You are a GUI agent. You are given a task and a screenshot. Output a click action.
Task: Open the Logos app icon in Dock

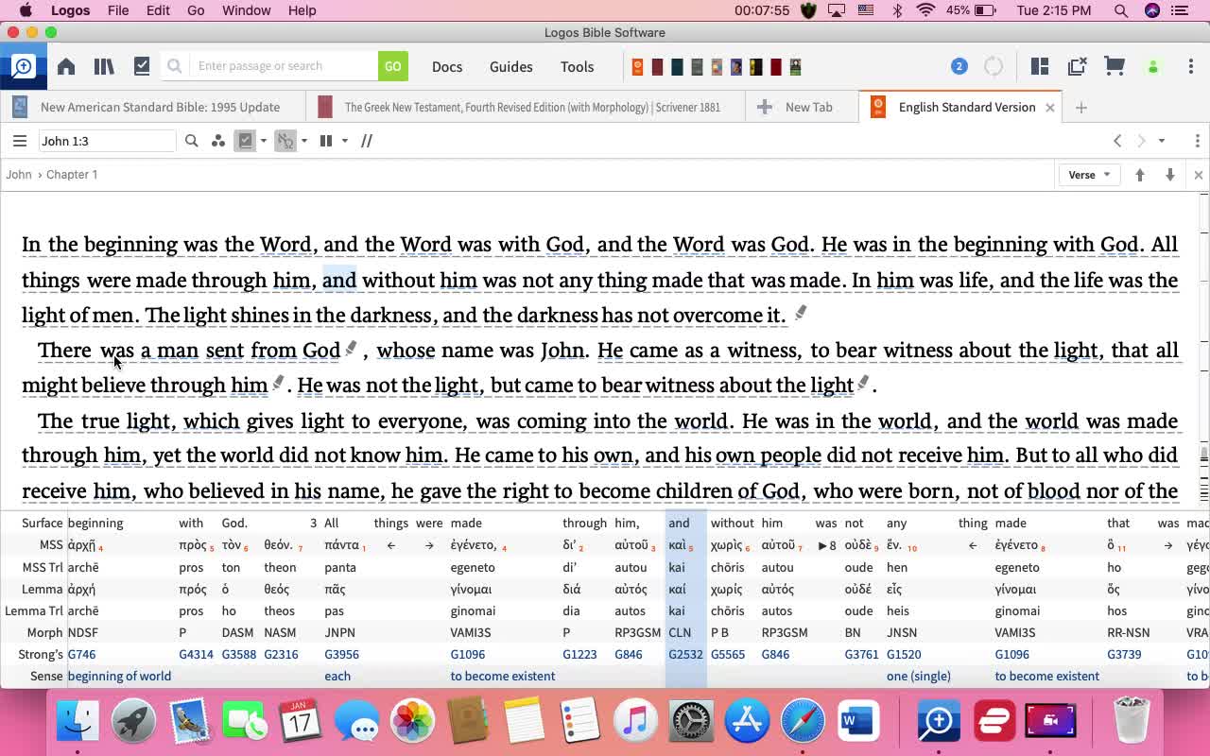tap(938, 722)
